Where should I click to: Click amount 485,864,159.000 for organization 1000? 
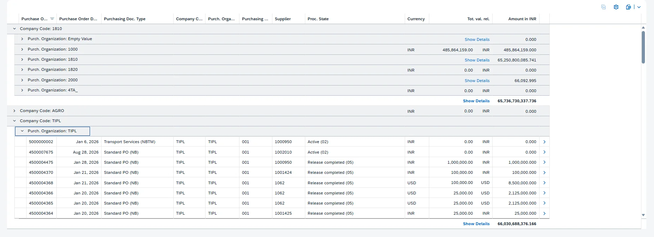click(520, 50)
